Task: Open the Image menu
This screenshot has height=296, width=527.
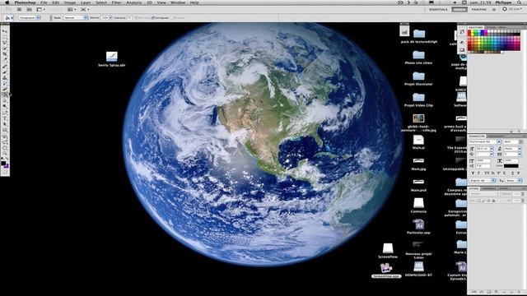Action: tap(69, 2)
